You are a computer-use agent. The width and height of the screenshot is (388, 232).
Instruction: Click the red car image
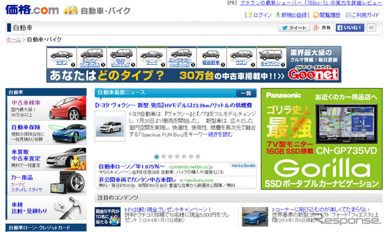click(67, 108)
